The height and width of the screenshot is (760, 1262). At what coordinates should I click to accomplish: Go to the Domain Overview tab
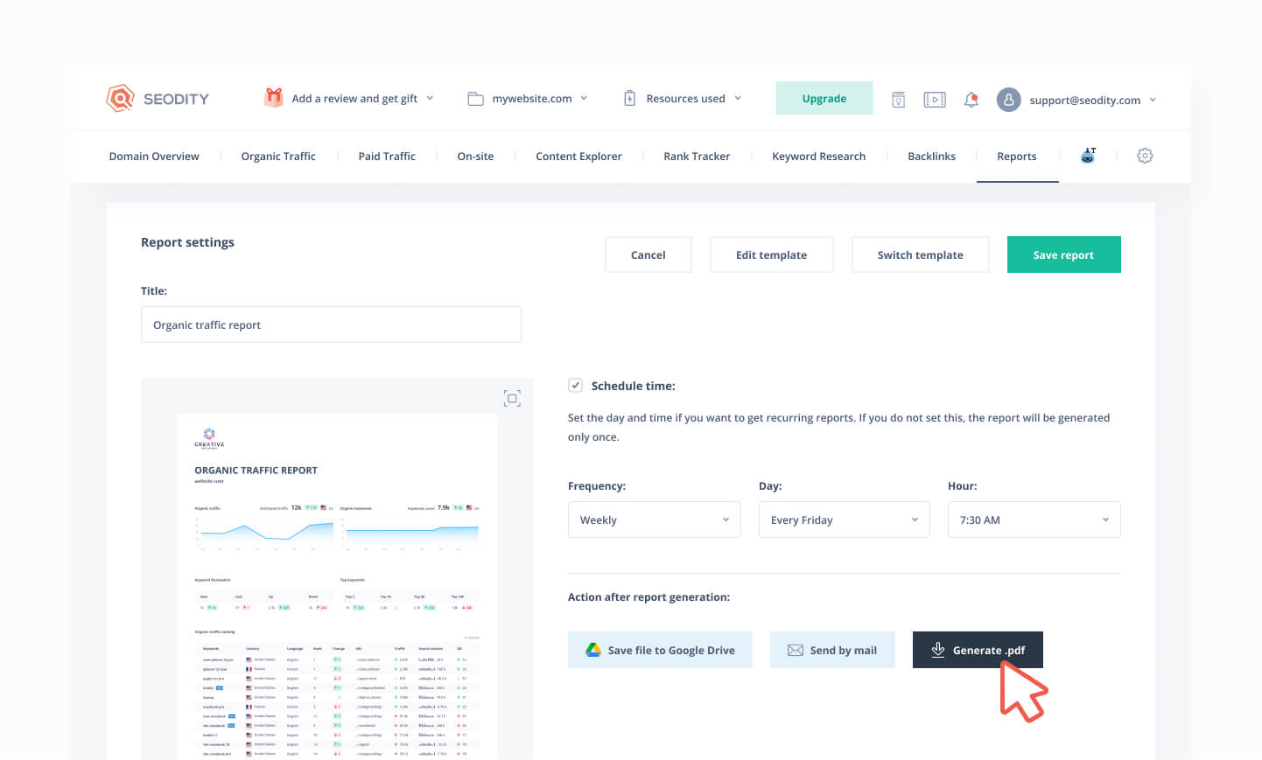pos(154,157)
